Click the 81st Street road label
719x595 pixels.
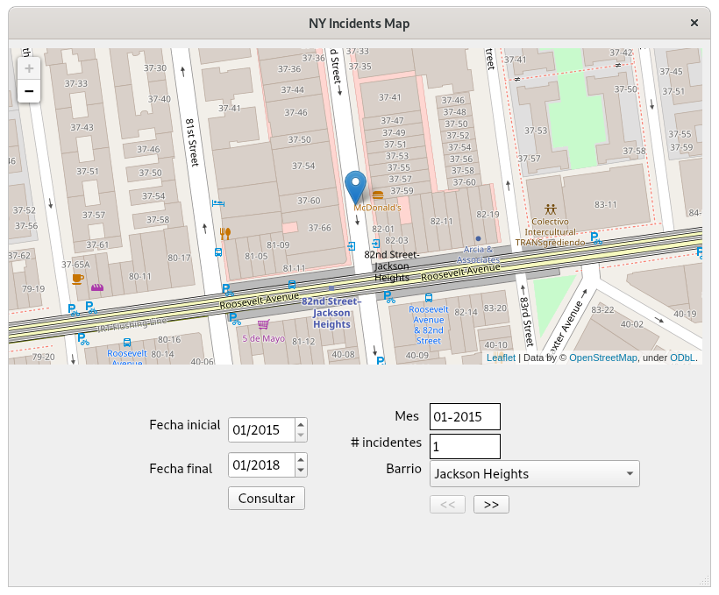[x=192, y=143]
